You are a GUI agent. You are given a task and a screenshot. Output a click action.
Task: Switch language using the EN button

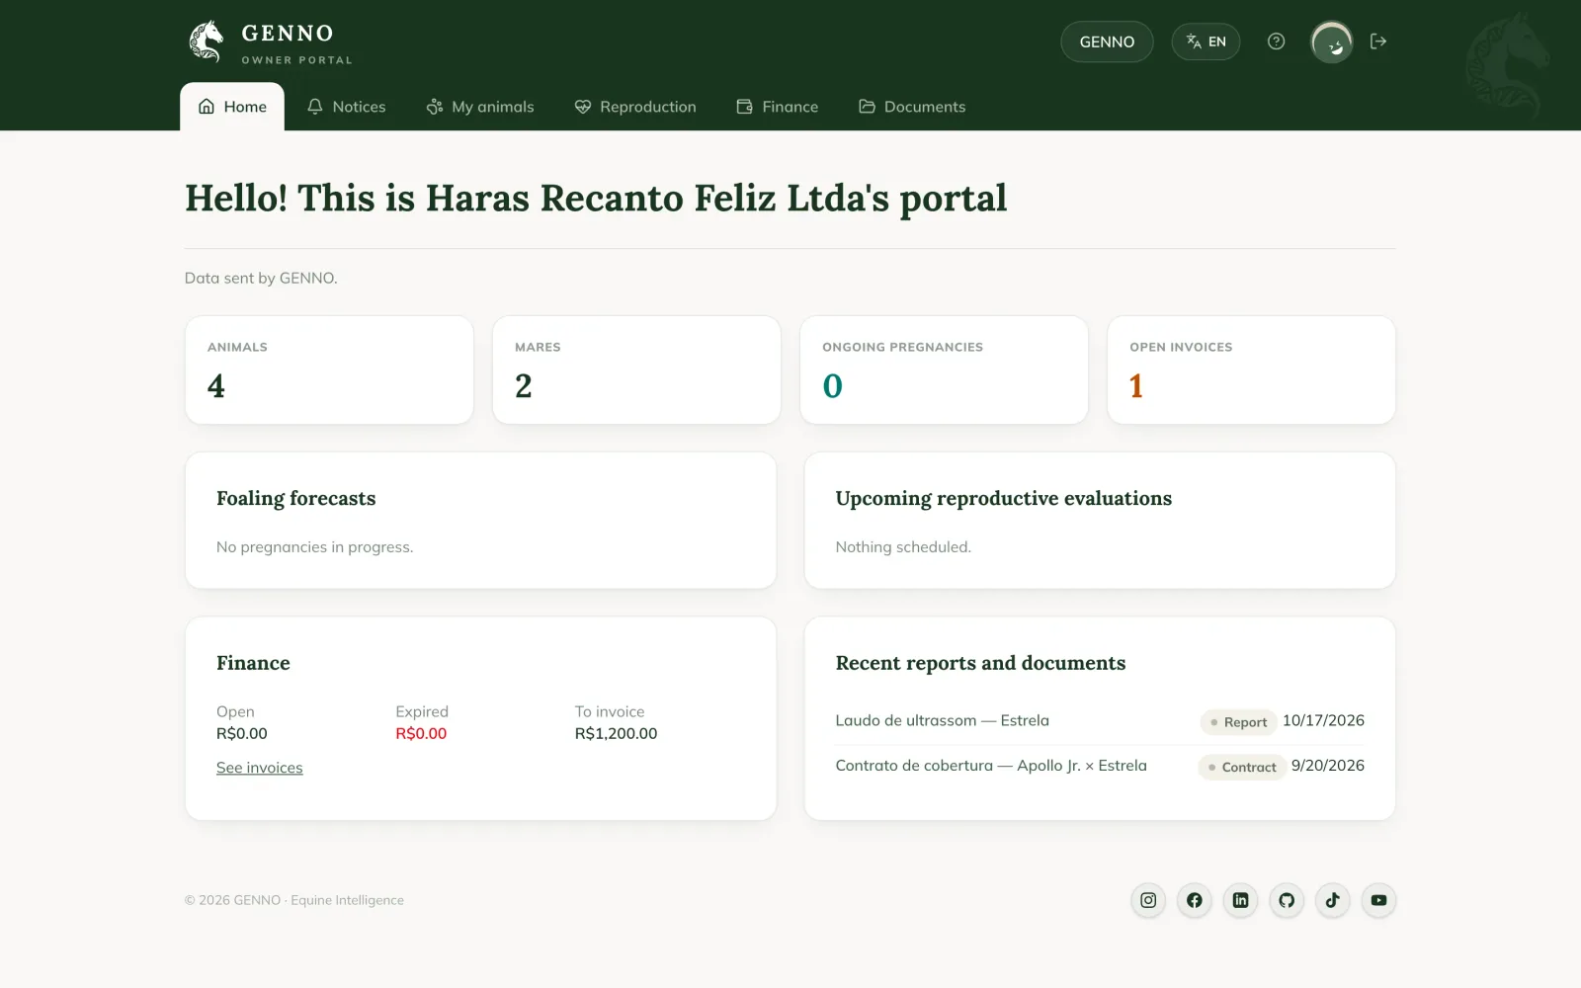1206,41
